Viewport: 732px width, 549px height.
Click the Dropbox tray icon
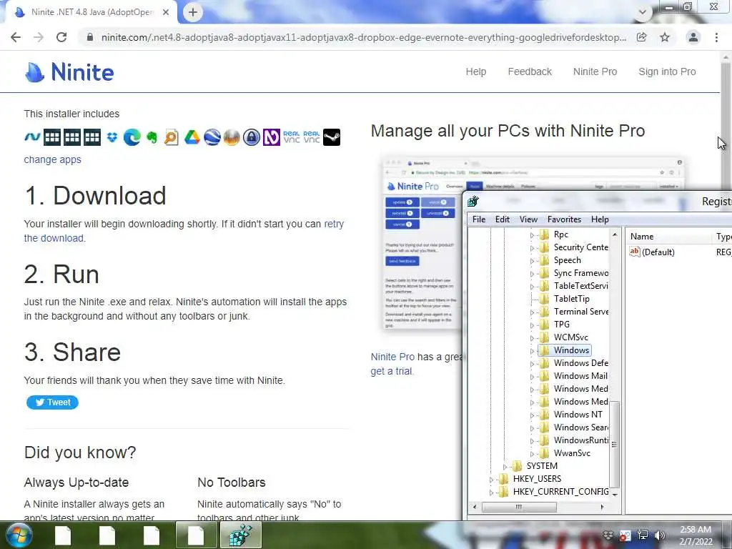[608, 535]
